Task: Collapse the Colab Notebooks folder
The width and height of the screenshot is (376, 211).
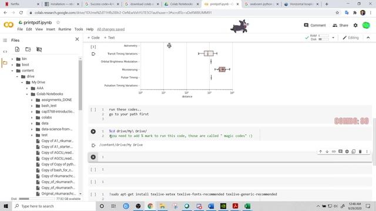Action: [27, 94]
